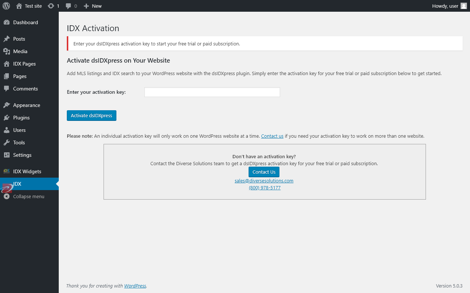470x293 pixels.
Task: Click the IDX Activation page heading
Action: (x=93, y=28)
